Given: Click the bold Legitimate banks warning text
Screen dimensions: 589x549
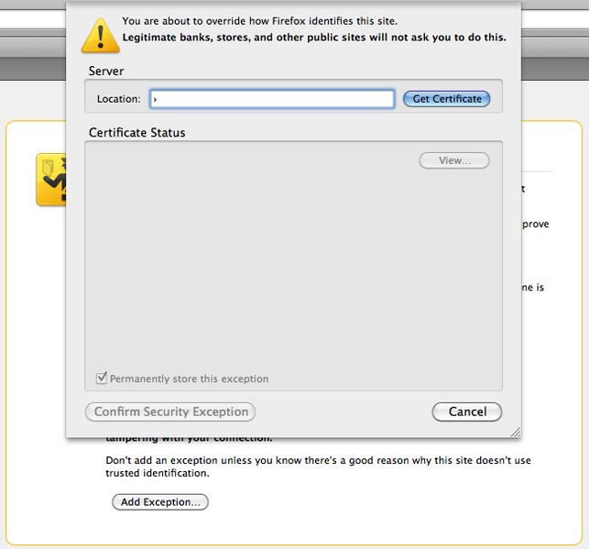Looking at the screenshot, I should point(313,38).
